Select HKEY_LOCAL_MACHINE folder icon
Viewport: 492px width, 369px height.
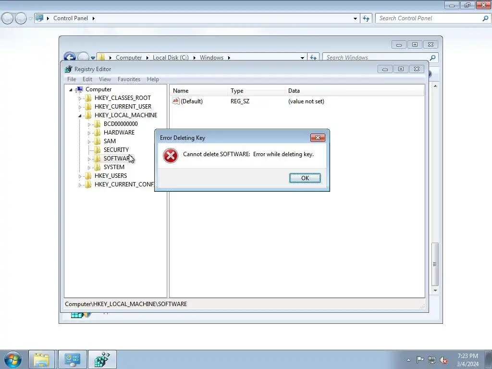[88, 115]
